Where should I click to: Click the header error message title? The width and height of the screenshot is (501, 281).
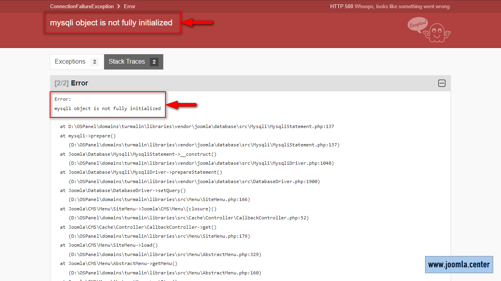coord(111,23)
